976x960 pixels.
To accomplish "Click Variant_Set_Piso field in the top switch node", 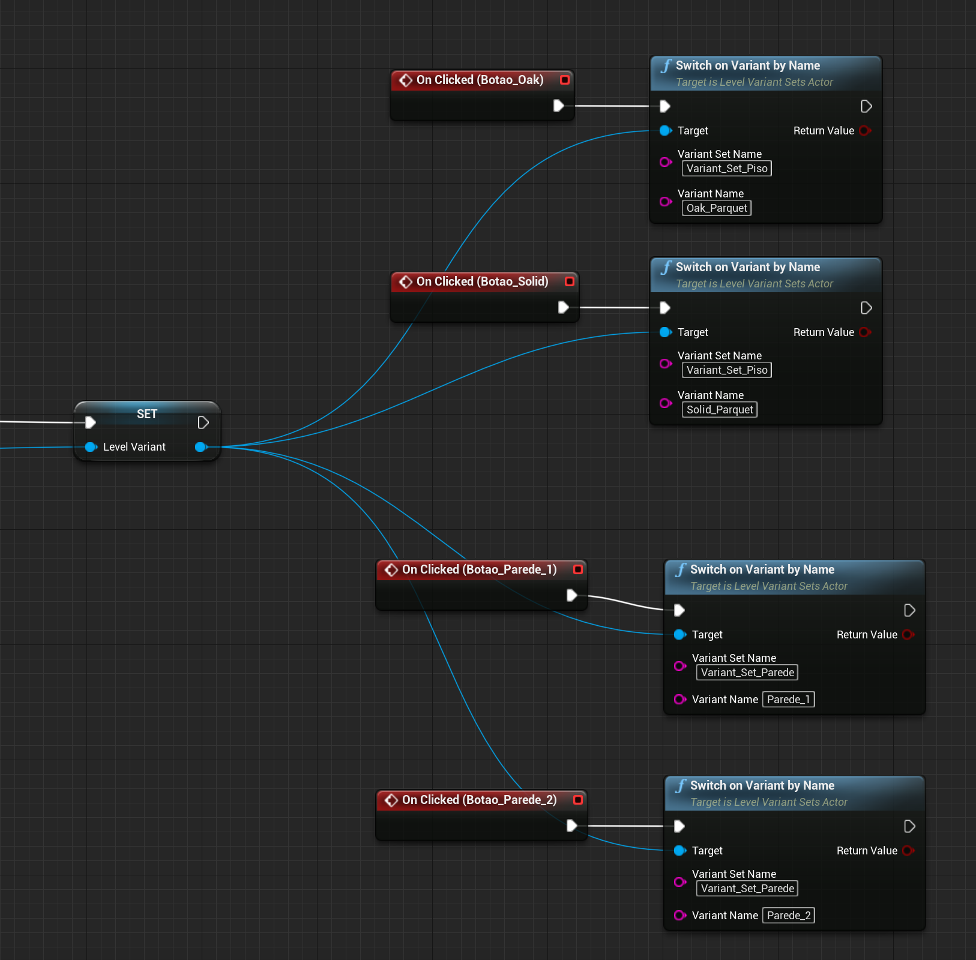I will pyautogui.click(x=727, y=169).
